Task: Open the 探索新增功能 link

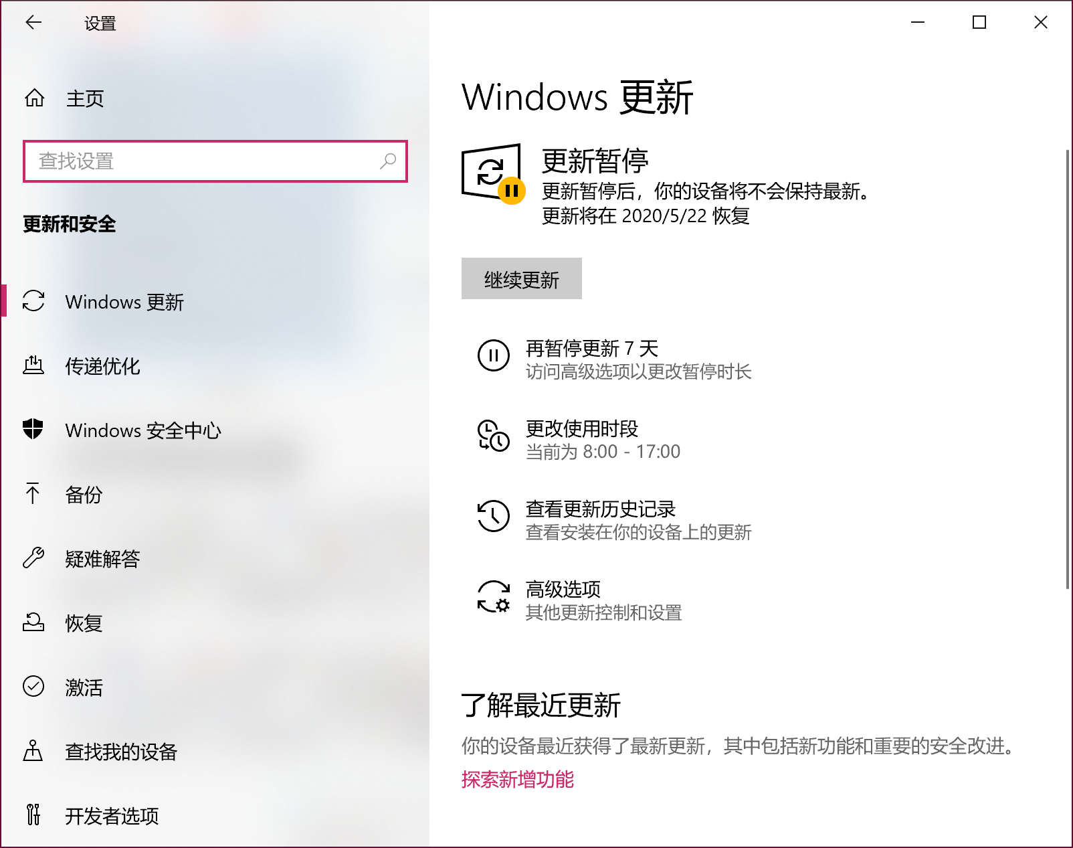Action: pyautogui.click(x=517, y=780)
